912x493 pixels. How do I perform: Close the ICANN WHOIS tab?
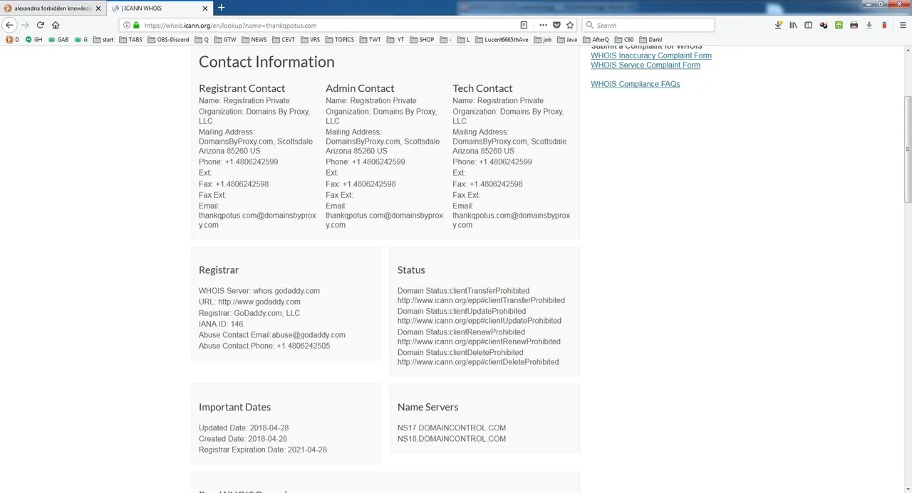(x=205, y=8)
